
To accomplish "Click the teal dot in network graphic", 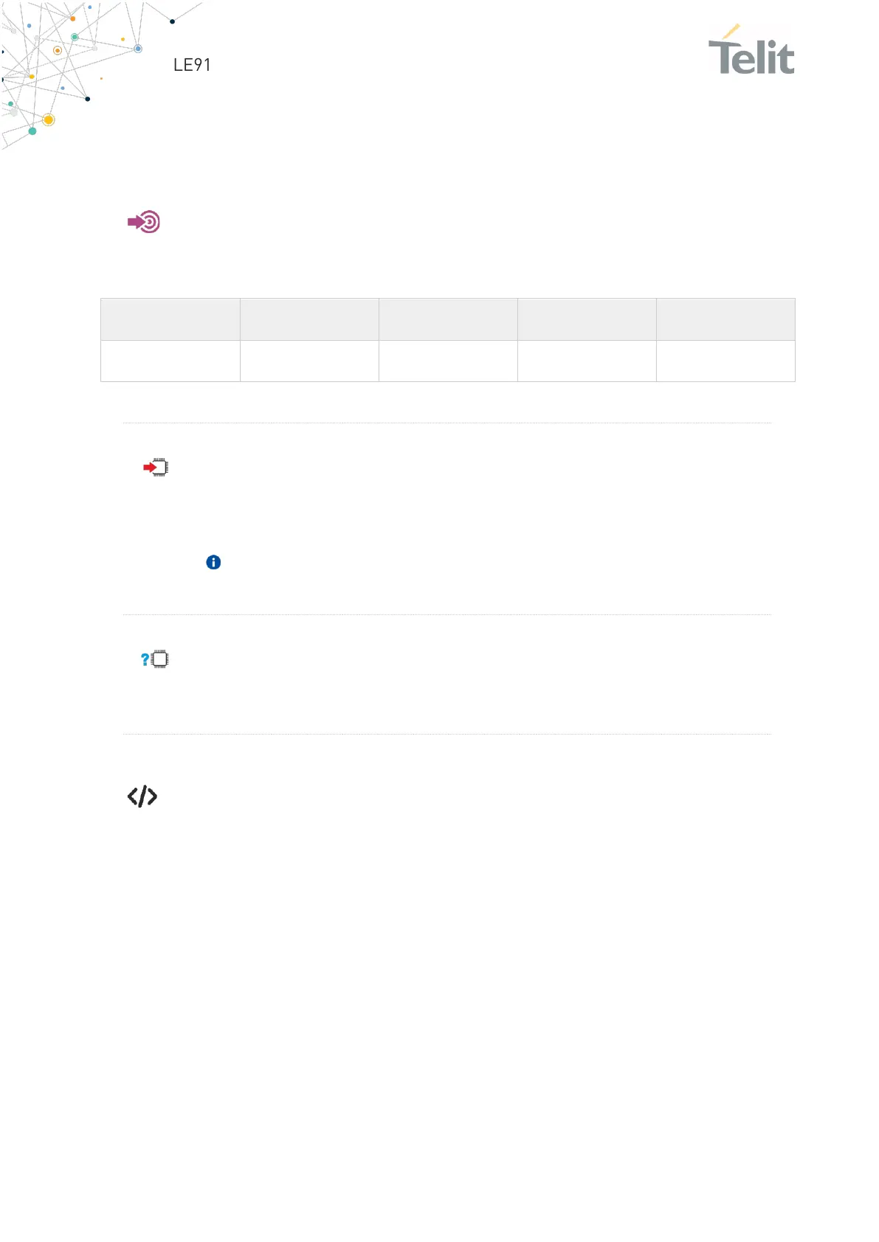I will (x=32, y=131).
